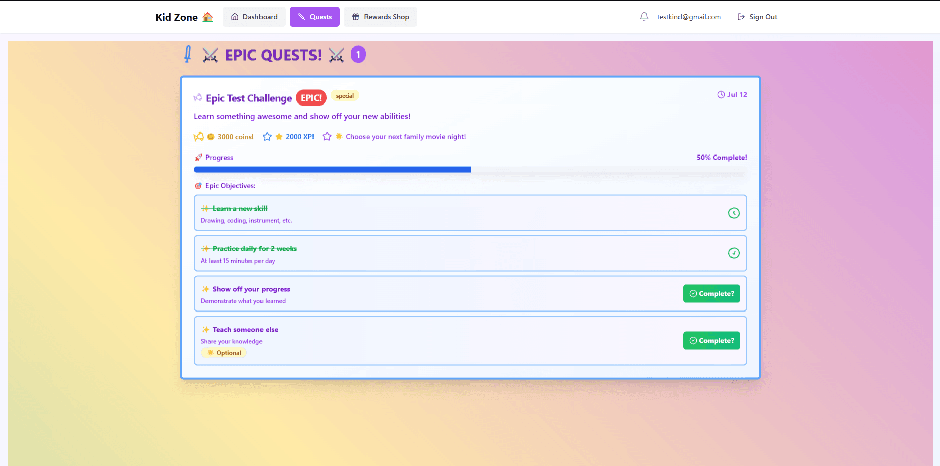
Task: Click the party popper icon near Epic Test Challenge
Action: point(197,97)
